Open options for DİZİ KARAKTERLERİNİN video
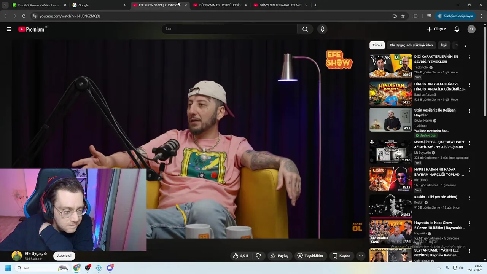487x274 pixels. 469,57
